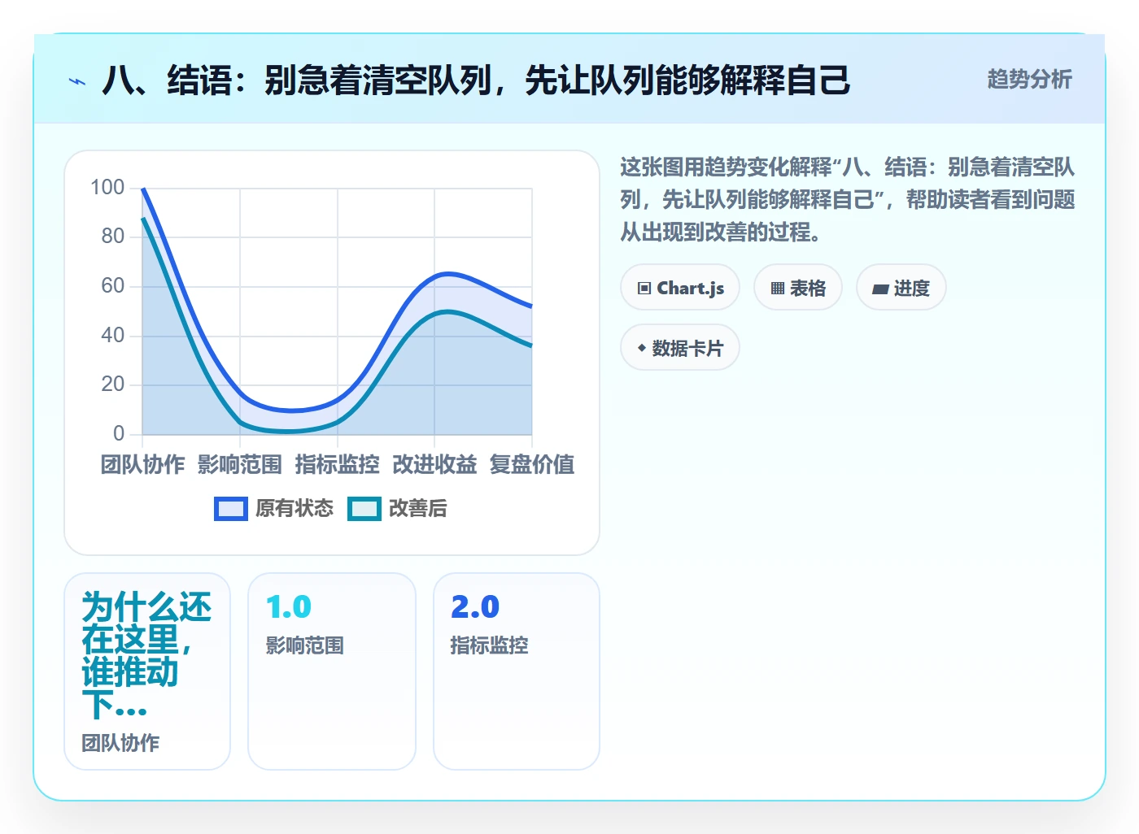This screenshot has height=834, width=1139.
Task: Toggle the 原有状态 legend swatch
Action: (231, 509)
